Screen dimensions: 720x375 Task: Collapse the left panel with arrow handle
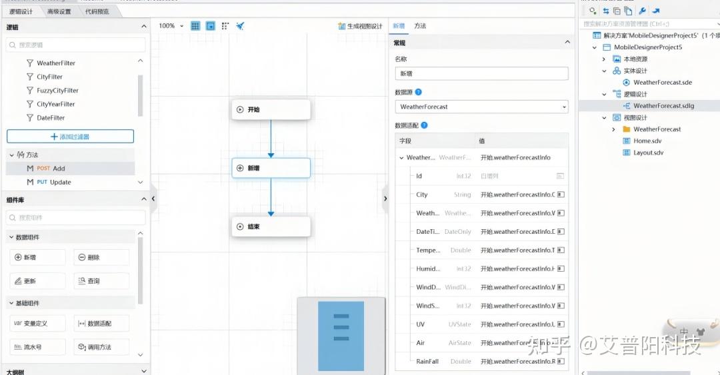coord(153,198)
